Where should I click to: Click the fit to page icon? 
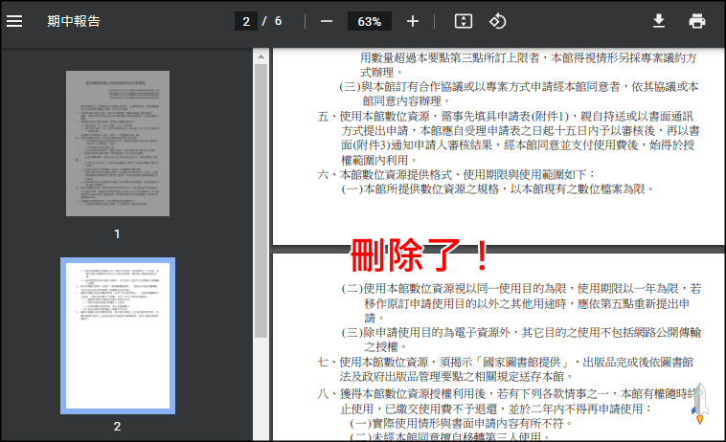point(464,21)
